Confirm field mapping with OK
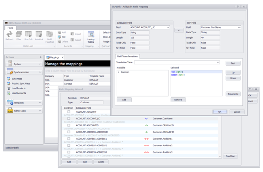263x172 pixels. (220, 112)
